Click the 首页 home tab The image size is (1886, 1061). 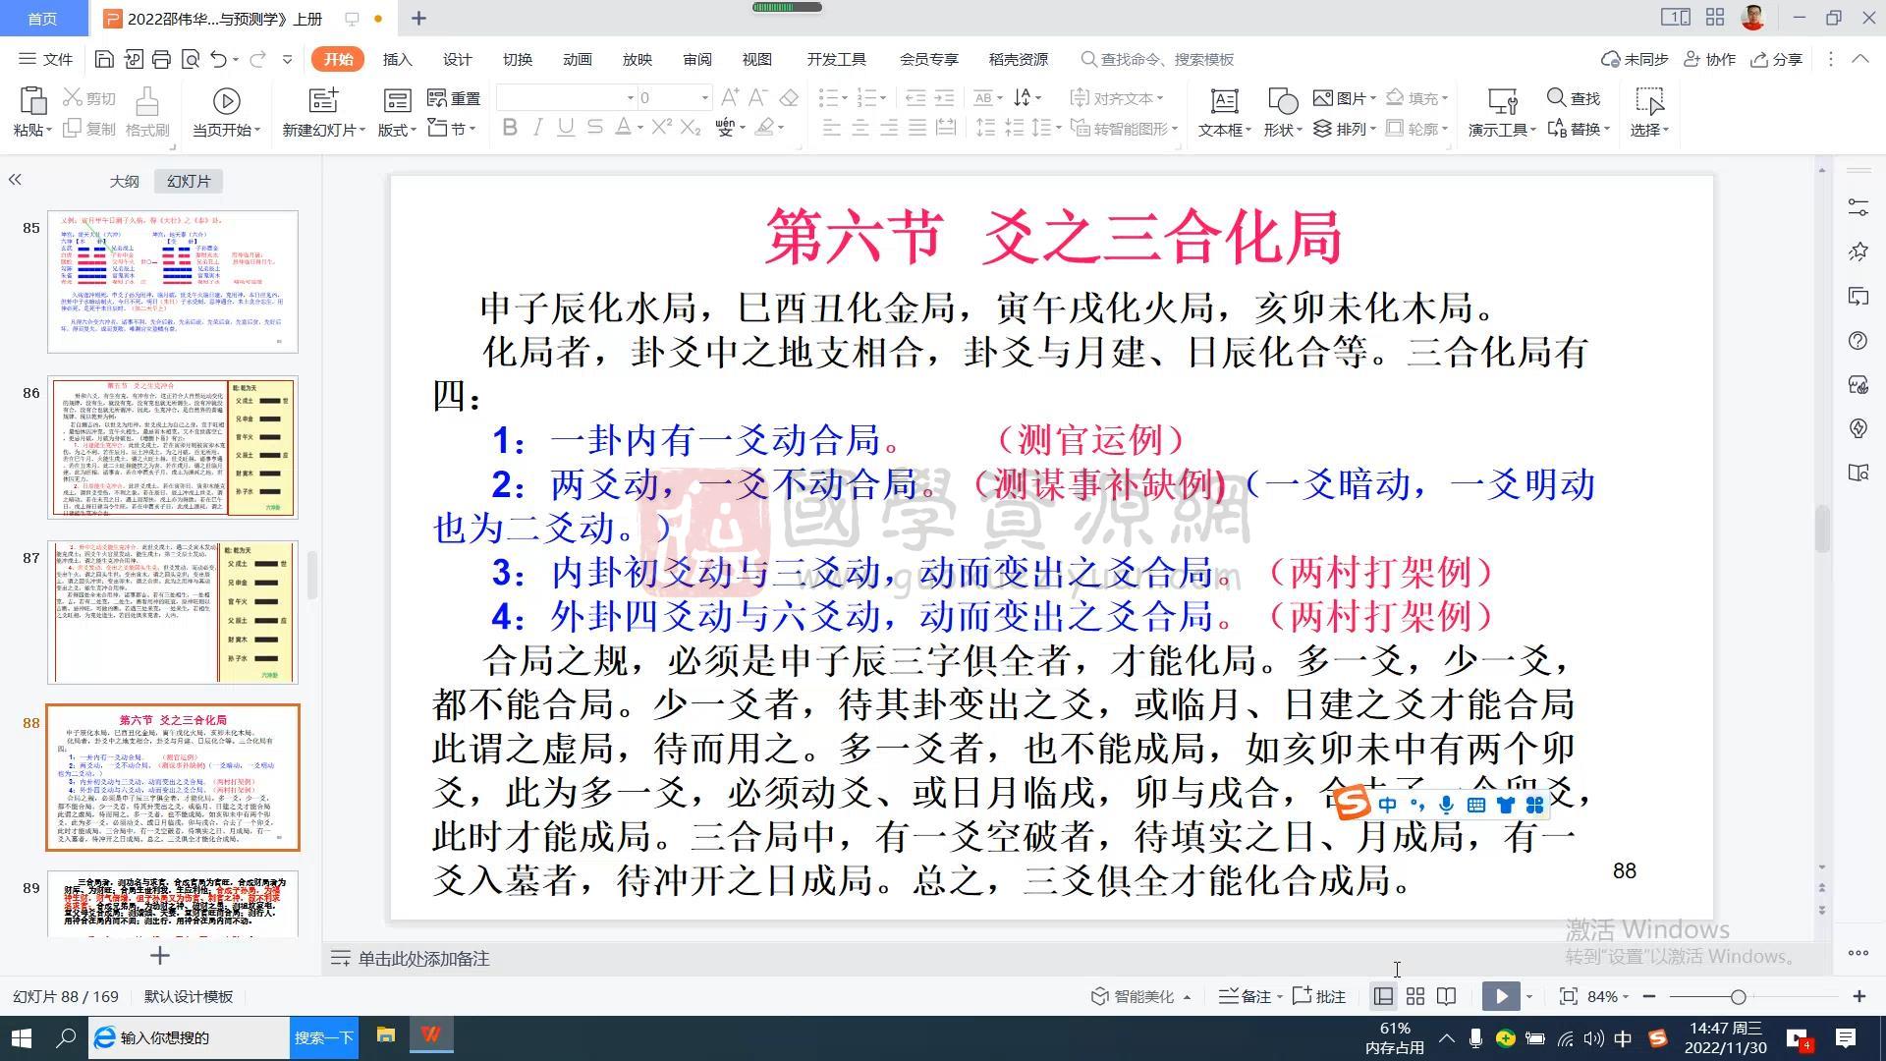[x=42, y=18]
